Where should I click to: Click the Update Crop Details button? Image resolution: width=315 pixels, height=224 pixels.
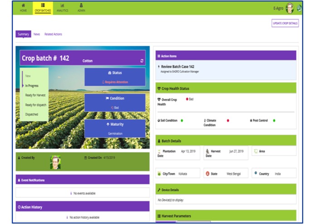coord(285,23)
